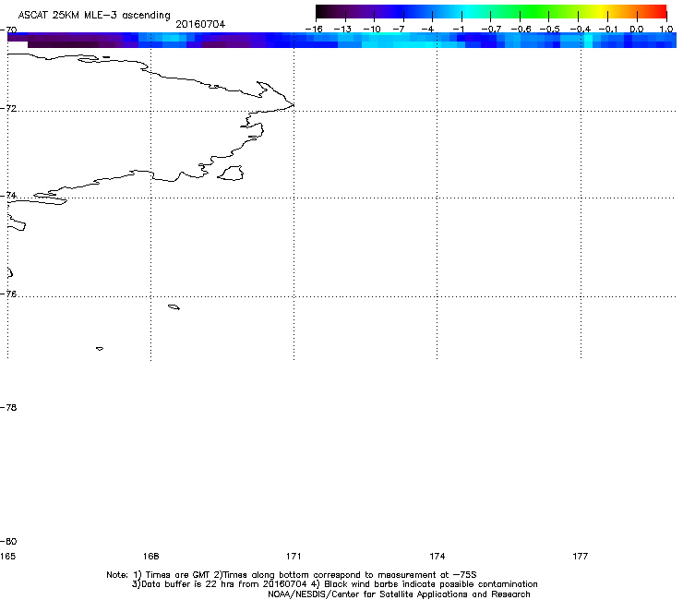Pick the black end of the color bar

click(x=322, y=12)
